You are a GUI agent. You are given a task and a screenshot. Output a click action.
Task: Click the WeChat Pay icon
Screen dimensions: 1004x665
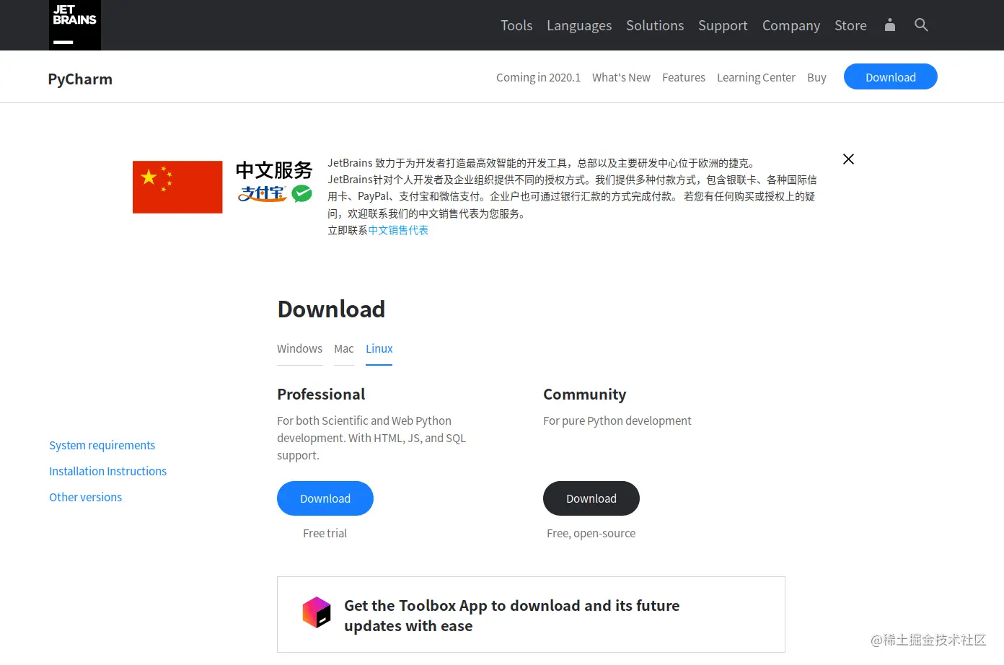tap(301, 193)
